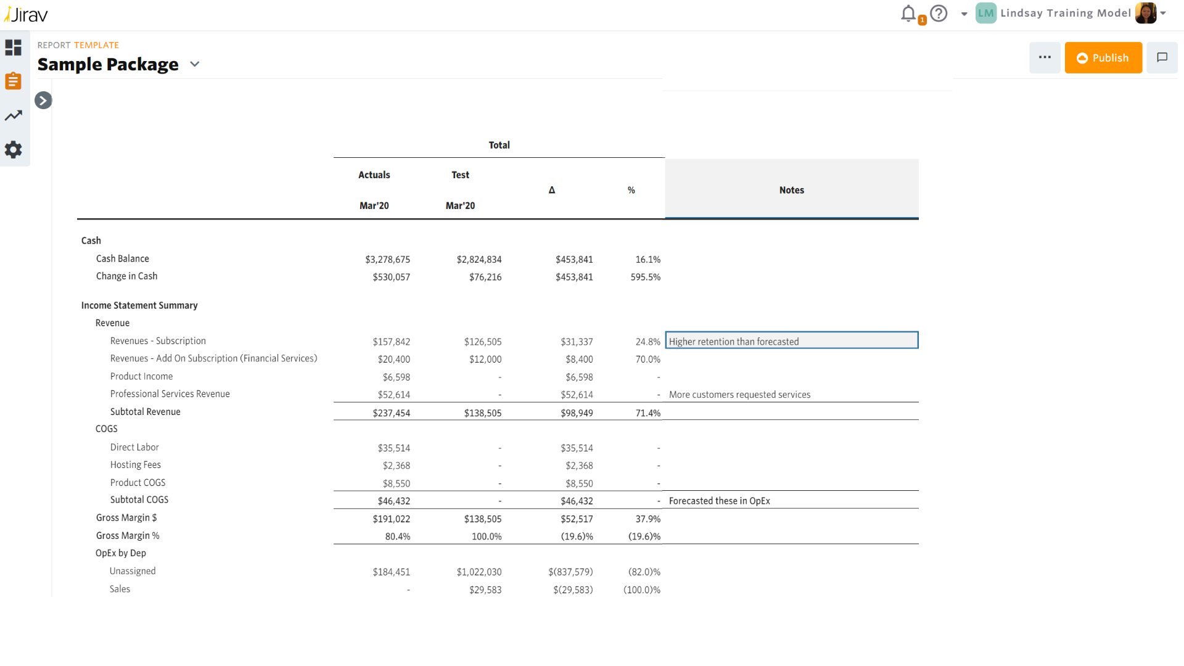Expand the collapsed side panel arrow
This screenshot has width=1184, height=666.
pyautogui.click(x=43, y=100)
